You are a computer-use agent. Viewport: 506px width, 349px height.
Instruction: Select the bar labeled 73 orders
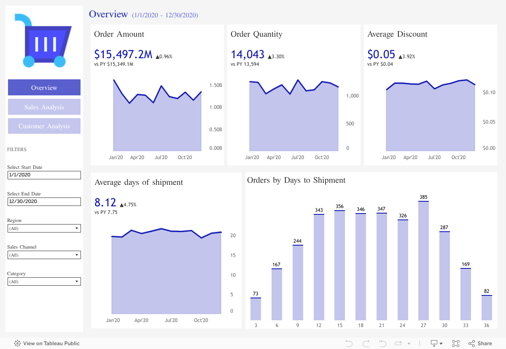(256, 309)
